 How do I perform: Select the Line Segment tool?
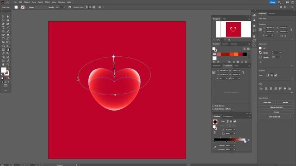click(x=8, y=28)
